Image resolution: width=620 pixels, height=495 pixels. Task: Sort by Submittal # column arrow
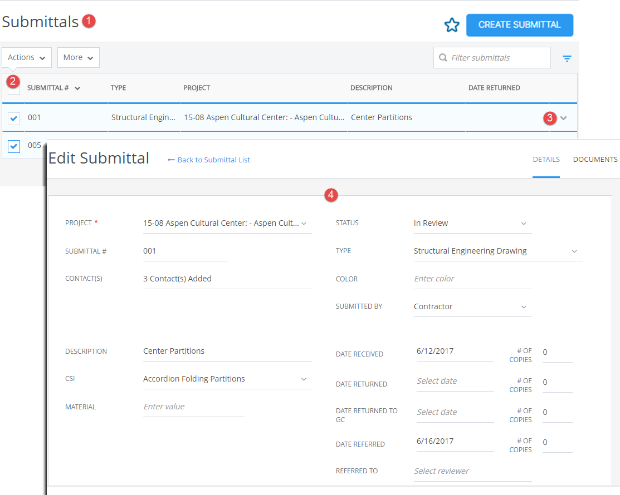(77, 88)
